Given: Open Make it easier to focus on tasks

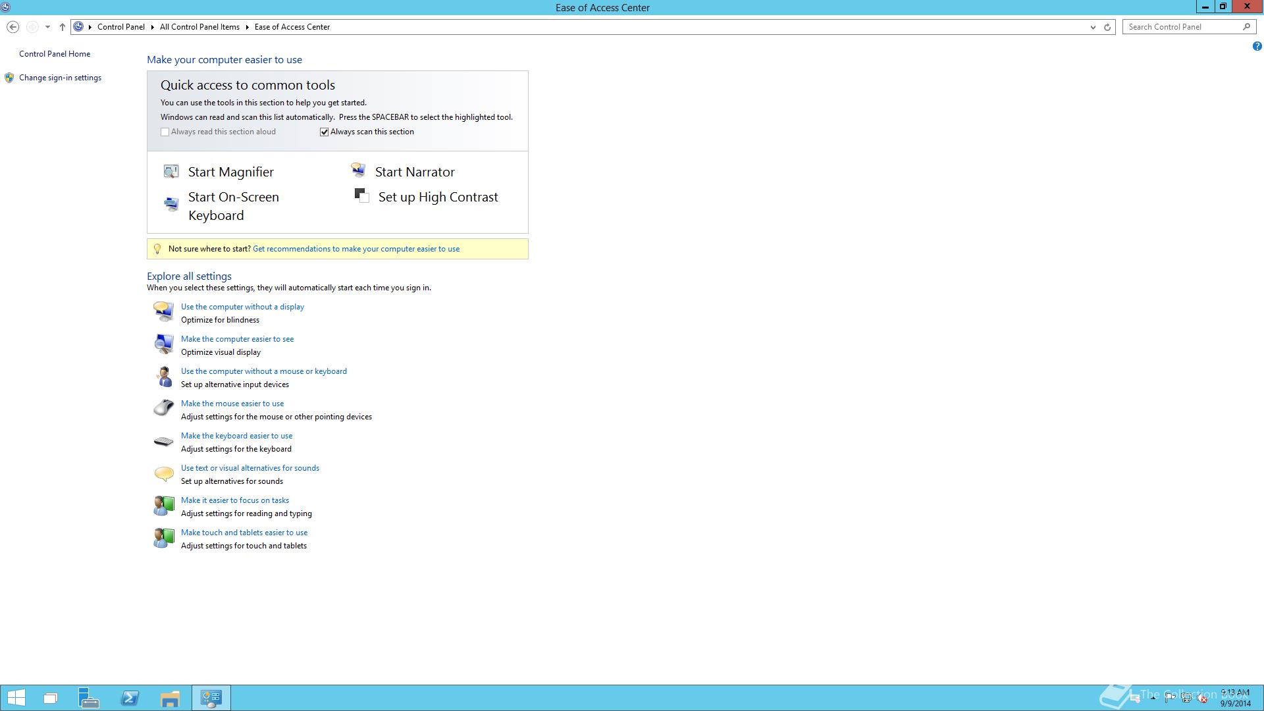Looking at the screenshot, I should coord(235,500).
